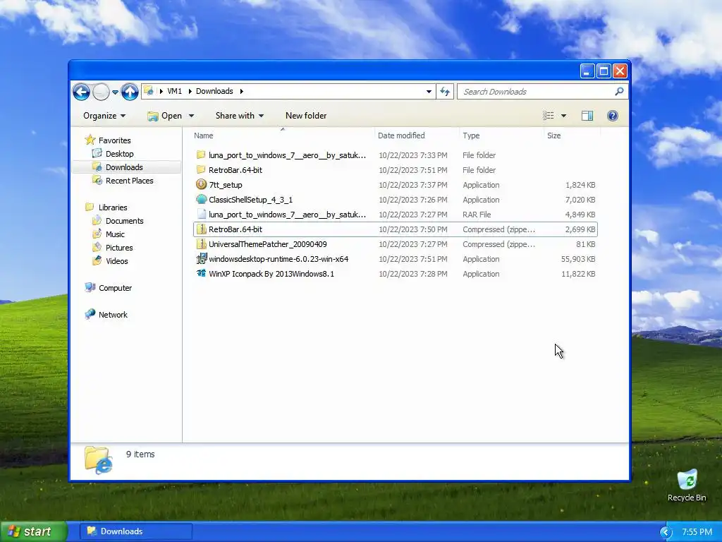Click the folder icon in the details pane
Screen dimensions: 722x542
(x=98, y=460)
